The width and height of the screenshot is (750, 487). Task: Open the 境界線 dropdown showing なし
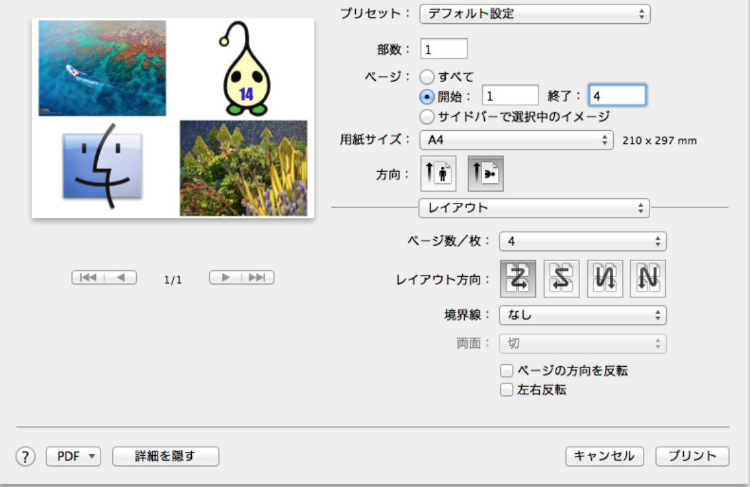[x=583, y=315]
